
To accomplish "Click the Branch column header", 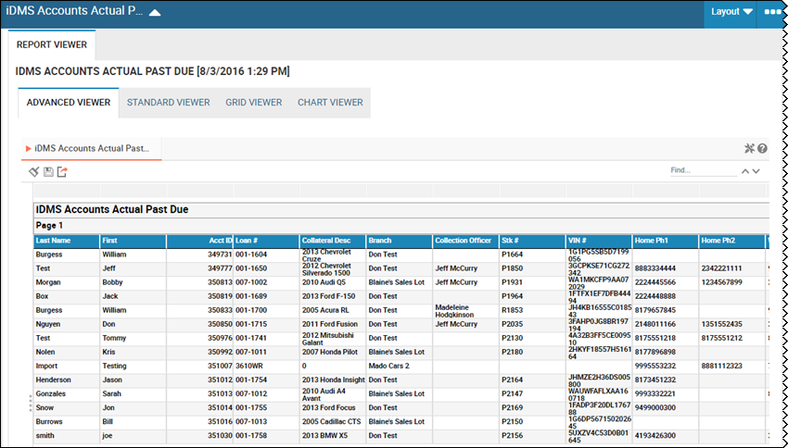I will pos(400,241).
